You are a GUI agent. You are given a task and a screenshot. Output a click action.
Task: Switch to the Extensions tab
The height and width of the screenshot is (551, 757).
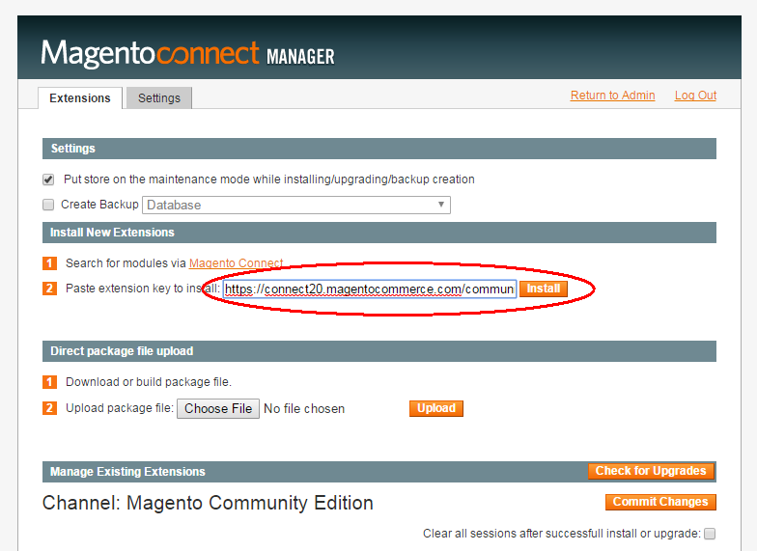(x=80, y=98)
